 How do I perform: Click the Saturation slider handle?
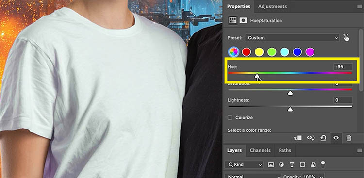290,93
